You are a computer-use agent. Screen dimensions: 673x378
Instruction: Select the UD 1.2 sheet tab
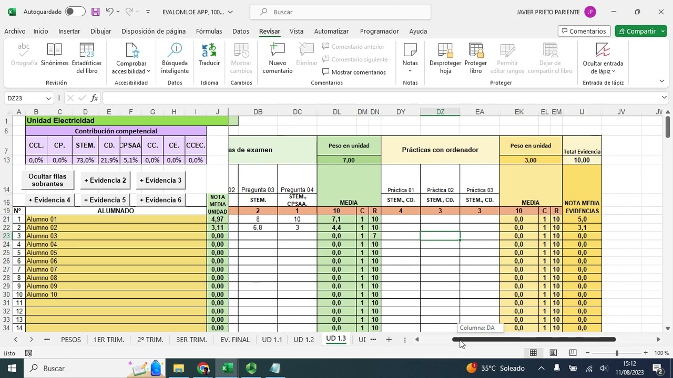303,340
